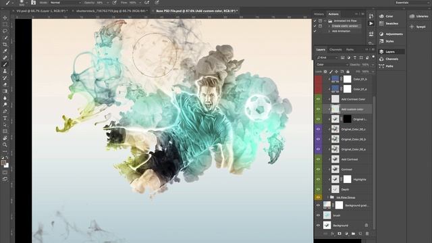Switch to the History tab
This screenshot has width=432, height=243.
click(x=319, y=14)
